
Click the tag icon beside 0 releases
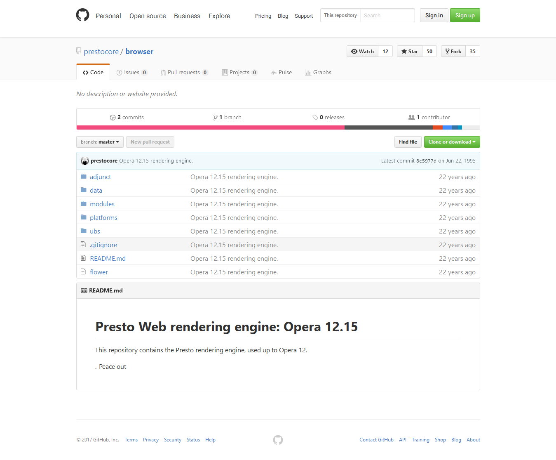[x=315, y=118]
